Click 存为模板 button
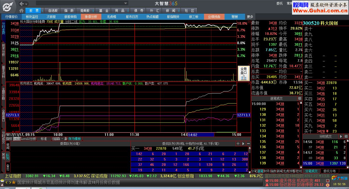Image resolution: width=349 pixels, height=189 pixels. pos(74,139)
